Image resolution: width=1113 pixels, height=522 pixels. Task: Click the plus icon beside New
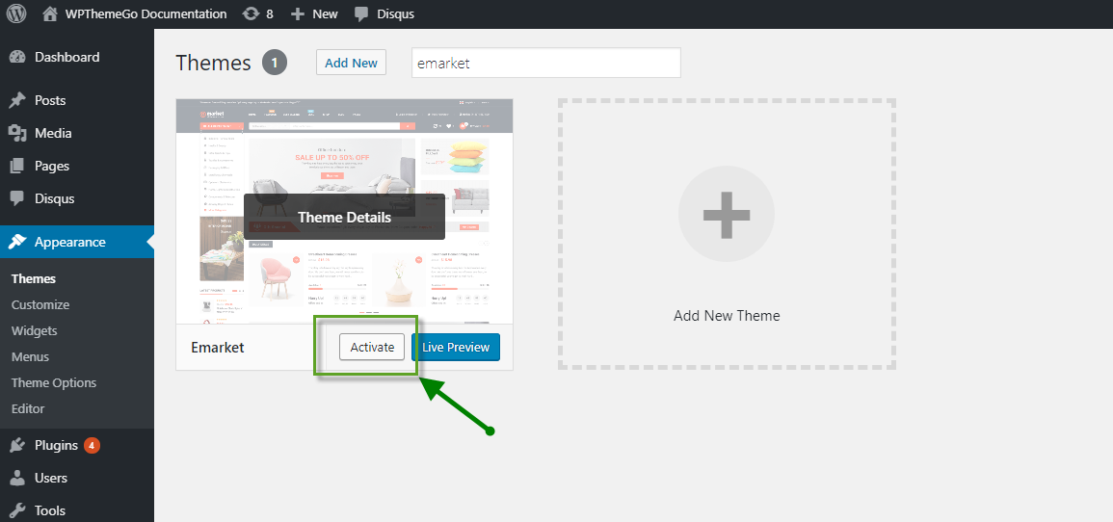pos(298,14)
